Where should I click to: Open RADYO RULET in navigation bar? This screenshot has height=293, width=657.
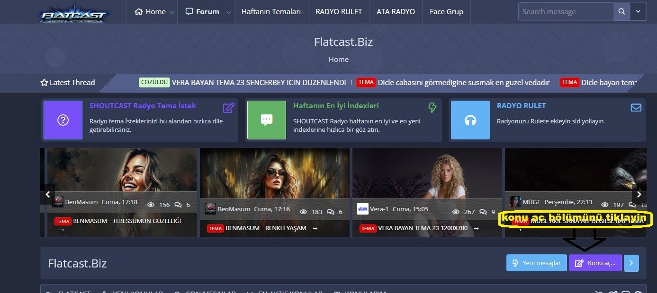339,12
